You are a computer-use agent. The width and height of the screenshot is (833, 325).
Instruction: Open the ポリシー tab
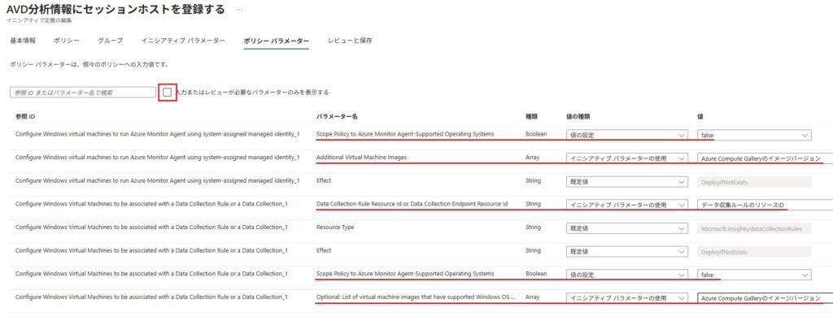(67, 40)
